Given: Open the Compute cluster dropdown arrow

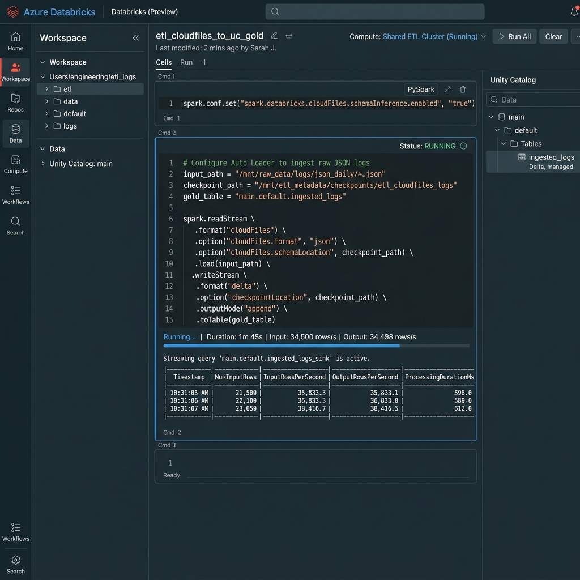Looking at the screenshot, I should coord(484,37).
